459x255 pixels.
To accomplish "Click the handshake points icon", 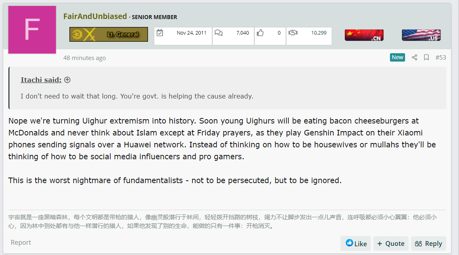I will click(x=293, y=33).
